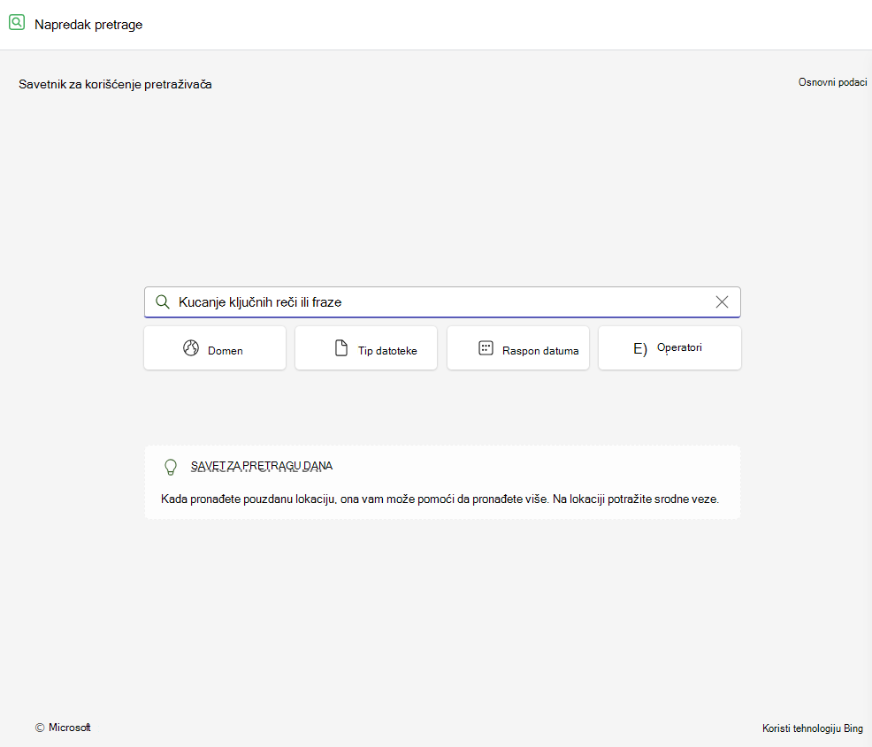Clear the search box with X

[x=722, y=301]
